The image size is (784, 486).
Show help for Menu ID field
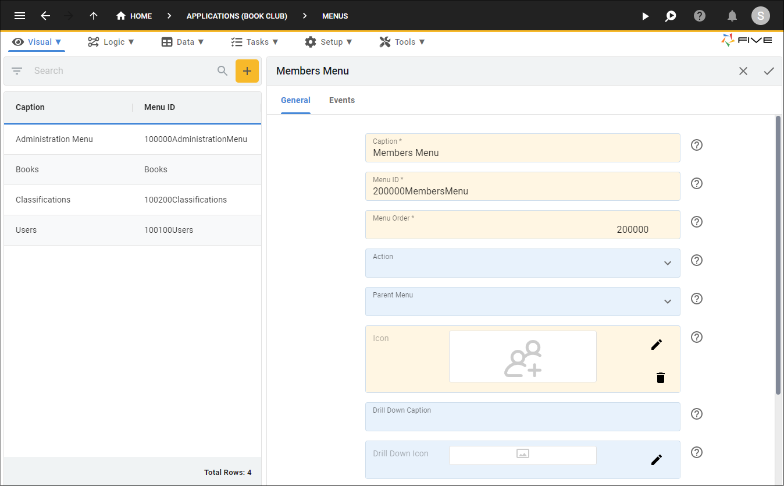[x=697, y=183]
